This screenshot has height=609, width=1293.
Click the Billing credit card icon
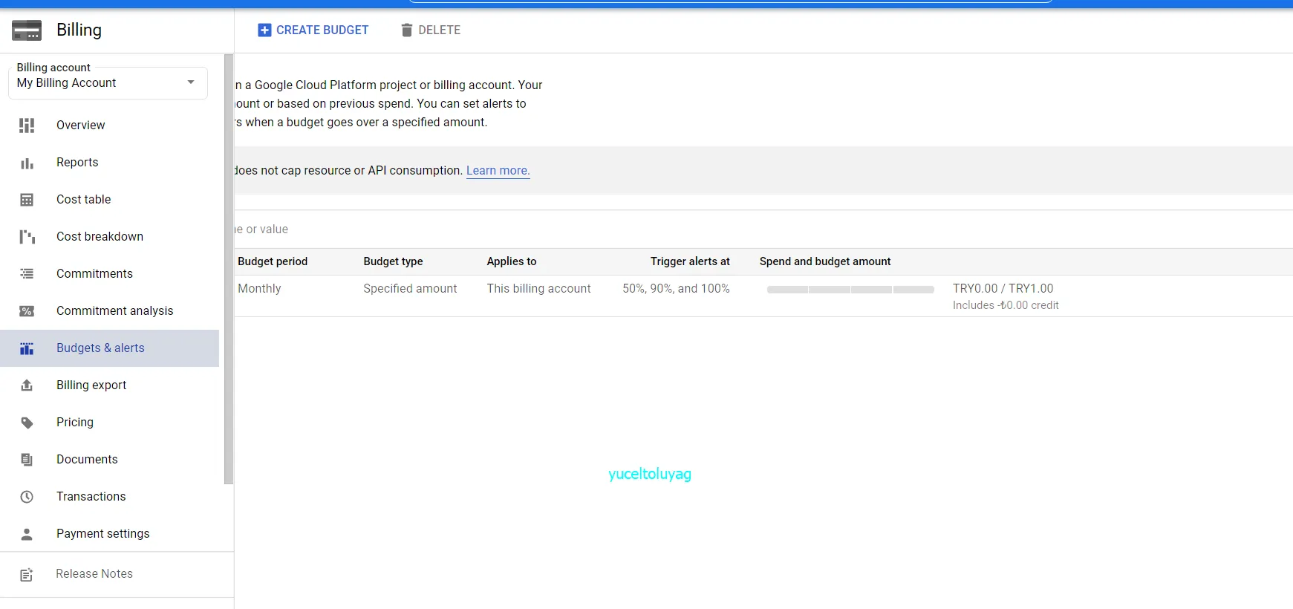pyautogui.click(x=27, y=30)
